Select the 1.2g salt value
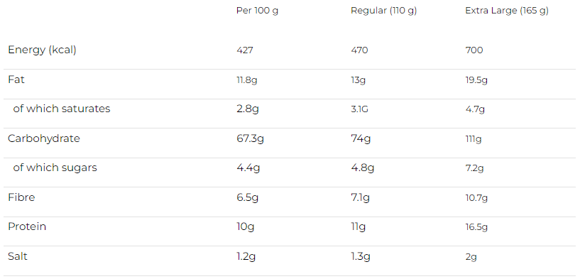This screenshot has height=279, width=580. pyautogui.click(x=246, y=257)
